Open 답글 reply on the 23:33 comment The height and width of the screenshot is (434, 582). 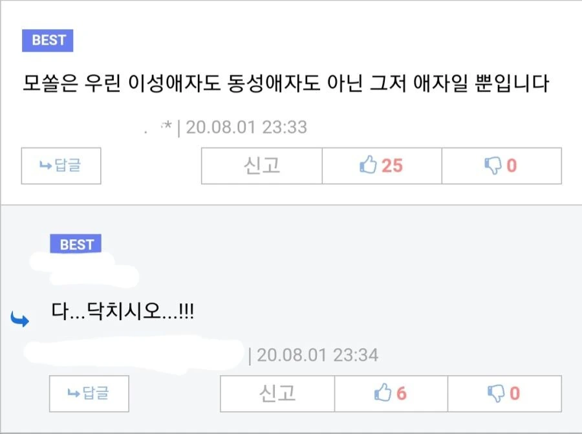click(61, 166)
